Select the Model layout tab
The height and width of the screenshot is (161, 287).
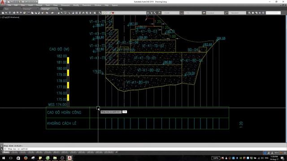6,152
